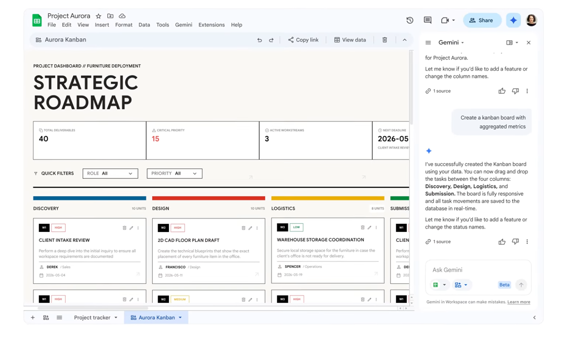Click the Beta badge in Gemini input

(x=504, y=285)
